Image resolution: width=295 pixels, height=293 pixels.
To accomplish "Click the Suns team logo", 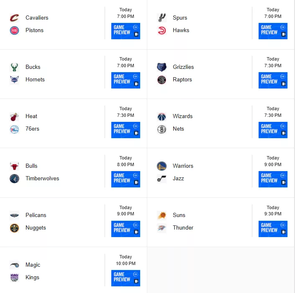I will click(162, 215).
